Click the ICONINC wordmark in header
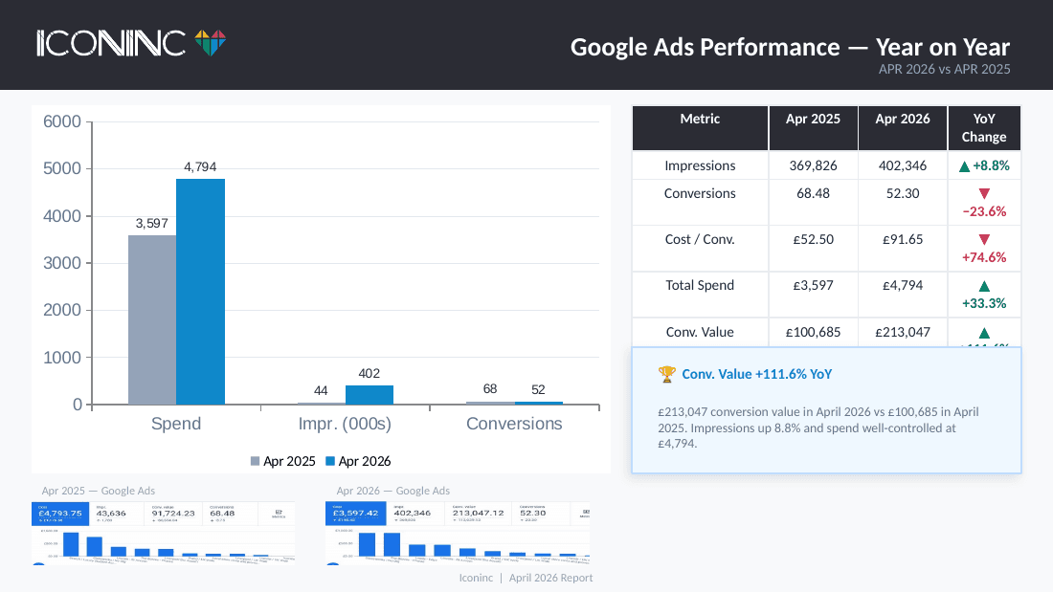 tap(111, 43)
